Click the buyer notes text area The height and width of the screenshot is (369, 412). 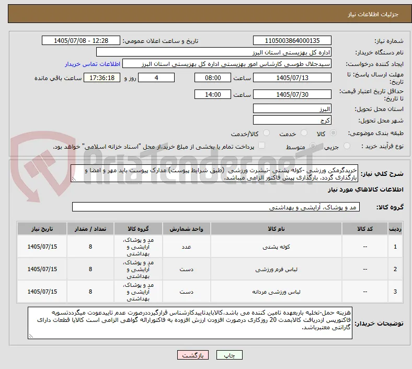click(190, 323)
